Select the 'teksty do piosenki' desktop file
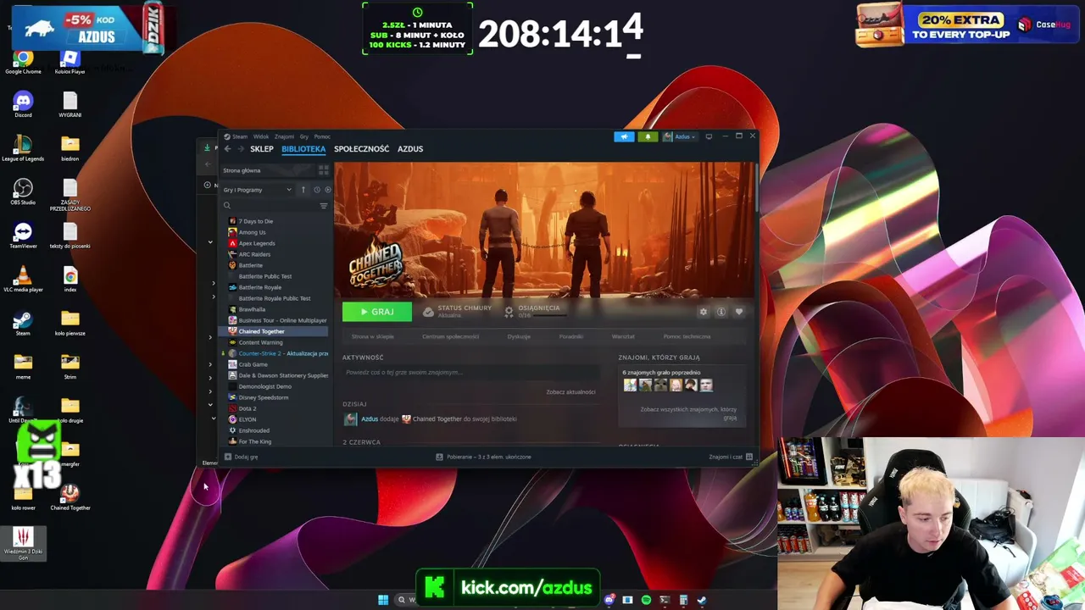Viewport: 1085px width, 610px height. tap(70, 236)
